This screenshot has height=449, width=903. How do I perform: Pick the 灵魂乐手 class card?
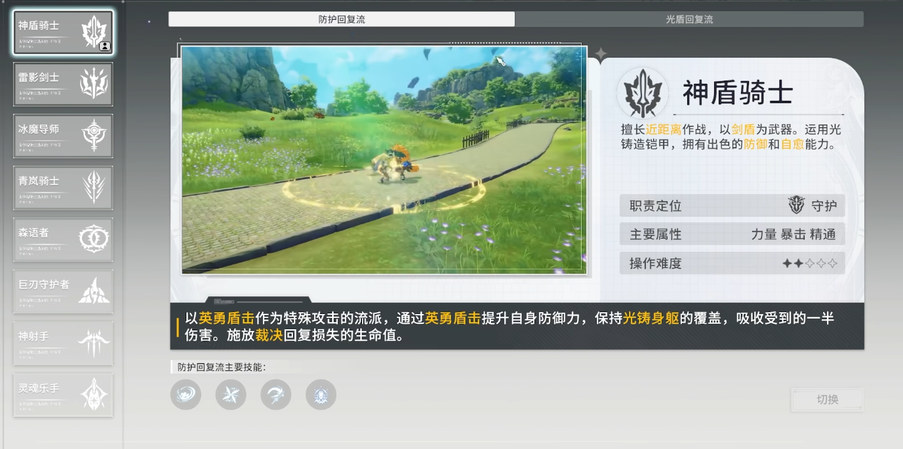coord(63,395)
